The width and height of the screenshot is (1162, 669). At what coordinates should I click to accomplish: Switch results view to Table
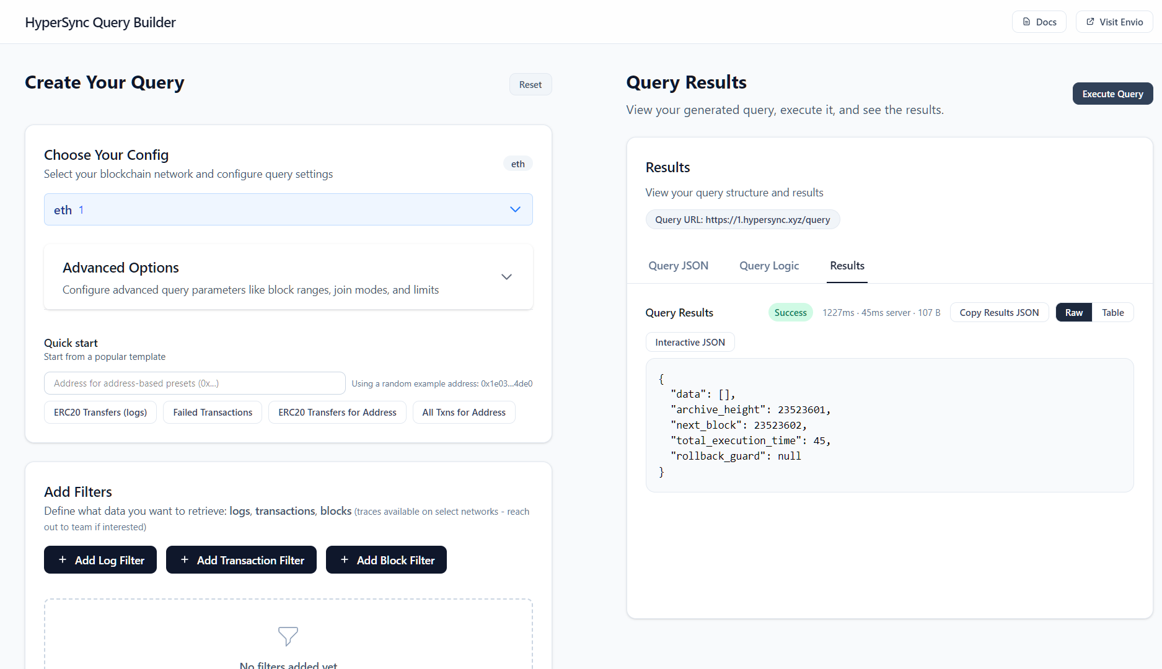(1112, 312)
